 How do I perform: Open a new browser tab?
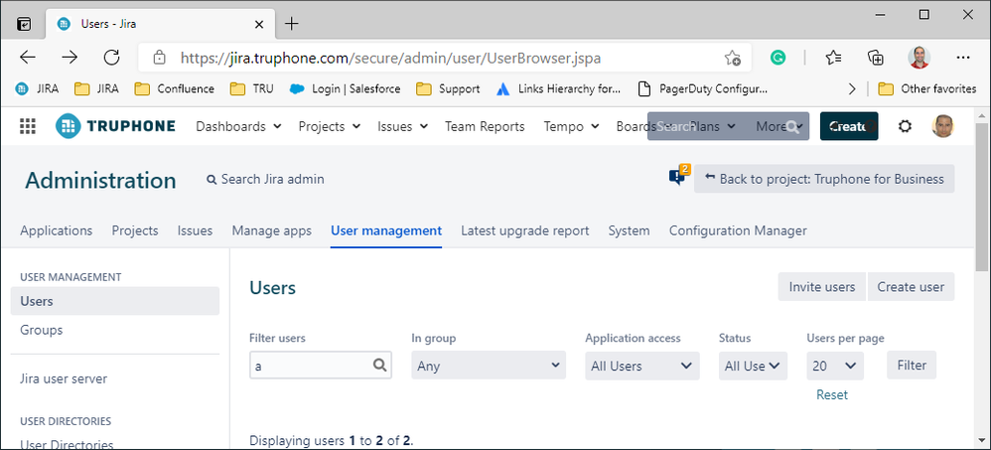coord(291,24)
